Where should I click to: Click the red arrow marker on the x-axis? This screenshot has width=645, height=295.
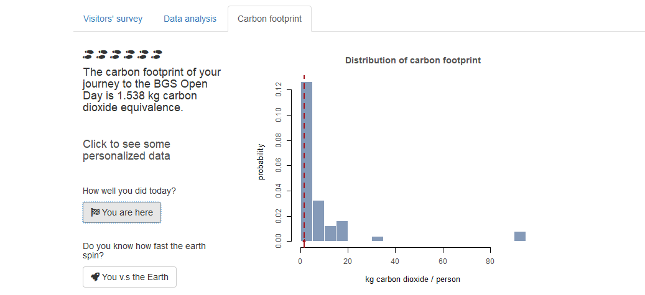(x=304, y=242)
